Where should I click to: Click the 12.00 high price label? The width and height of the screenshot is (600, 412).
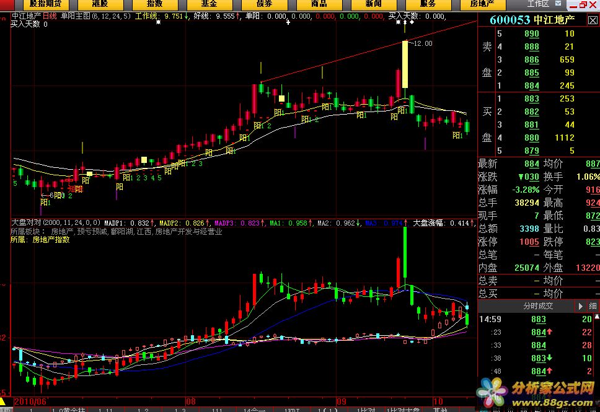423,43
